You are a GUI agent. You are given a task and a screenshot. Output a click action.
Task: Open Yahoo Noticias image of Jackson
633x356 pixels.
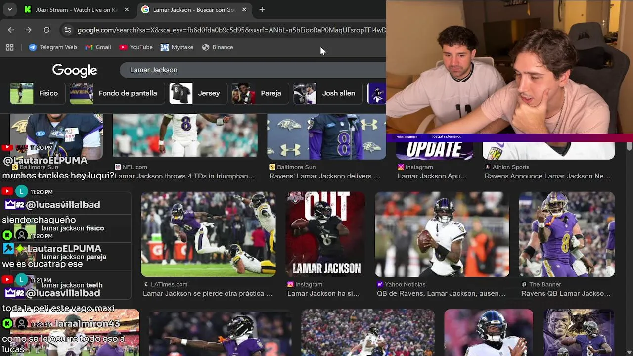pyautogui.click(x=442, y=234)
